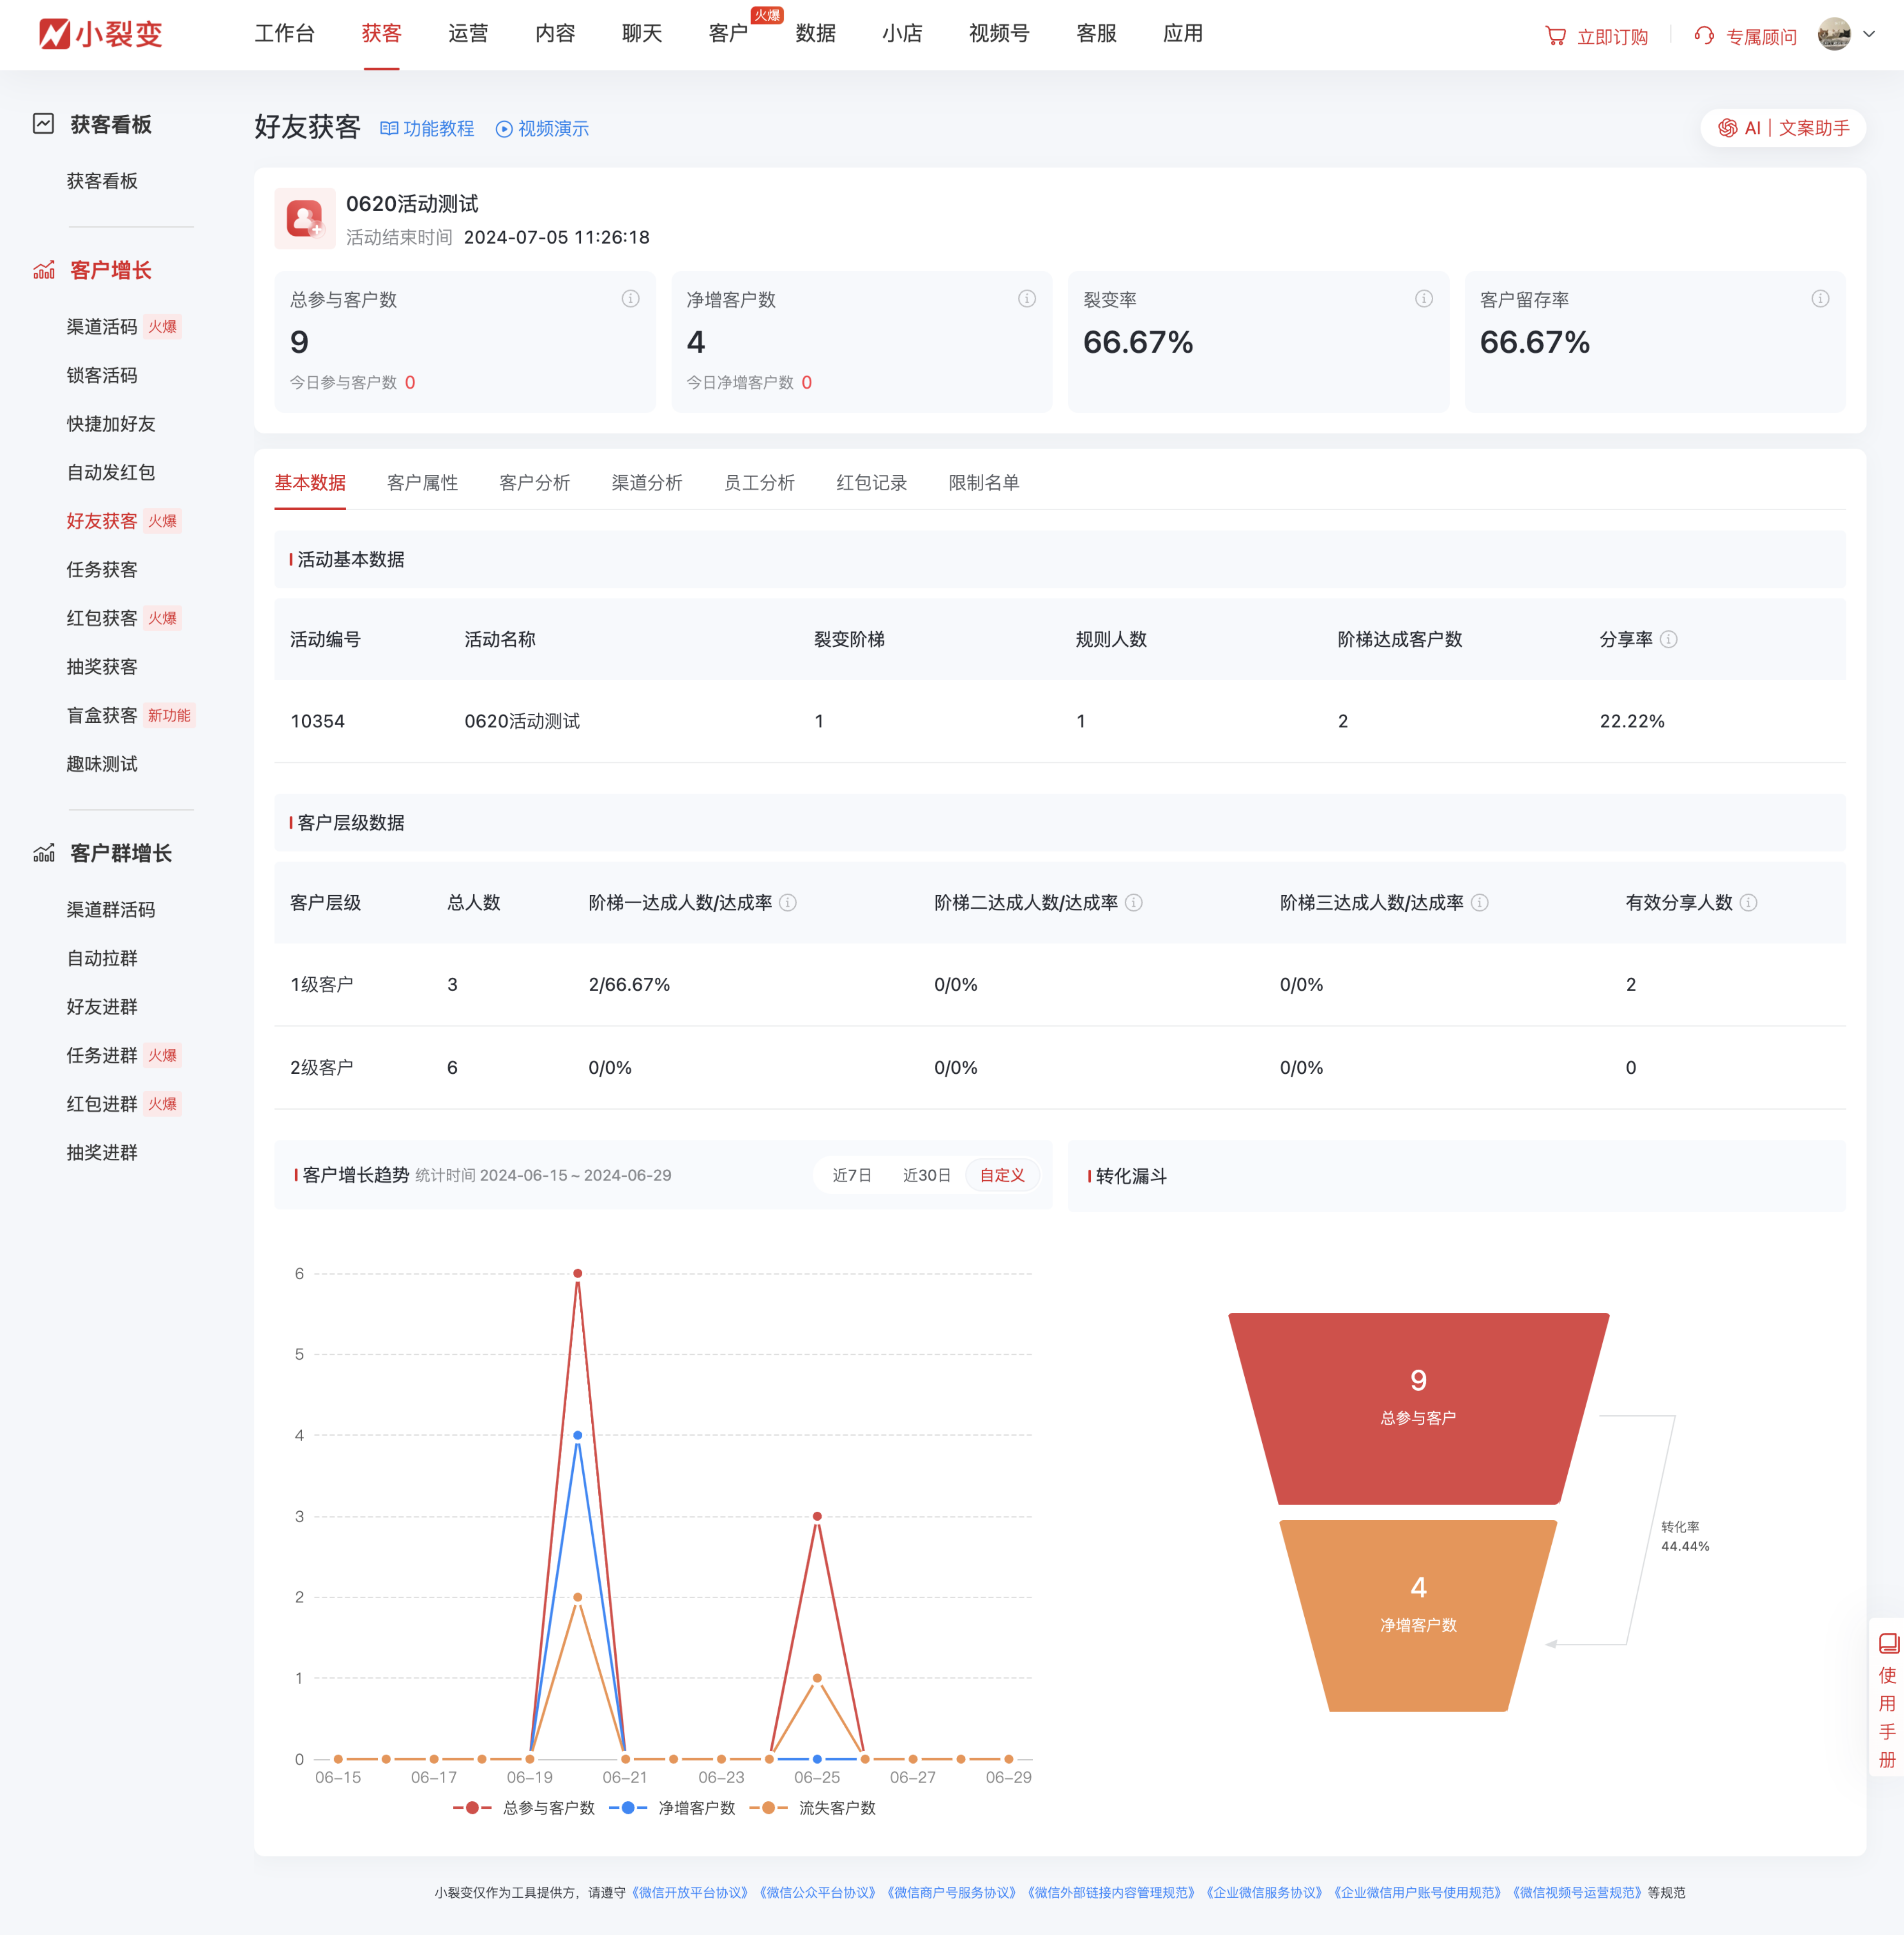Image resolution: width=1904 pixels, height=1935 pixels.
Task: Click the 0620活动测试 activity avatar icon
Action: point(305,218)
